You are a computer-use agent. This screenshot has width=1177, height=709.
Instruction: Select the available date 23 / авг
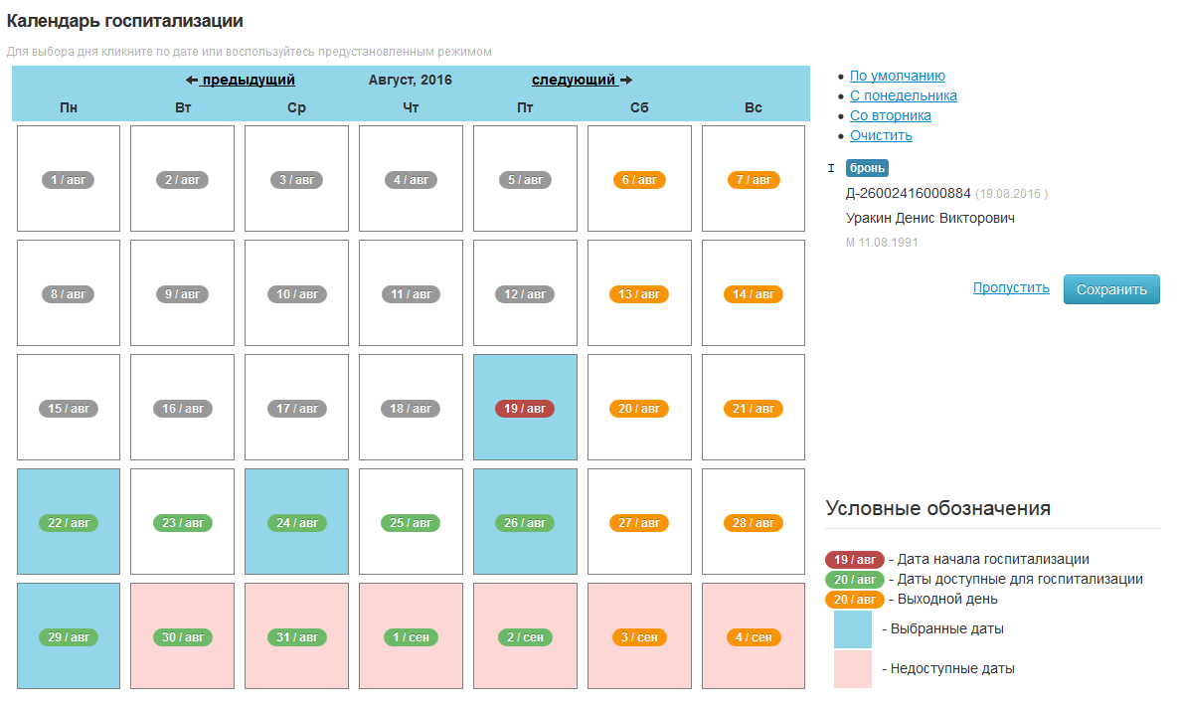pos(182,522)
